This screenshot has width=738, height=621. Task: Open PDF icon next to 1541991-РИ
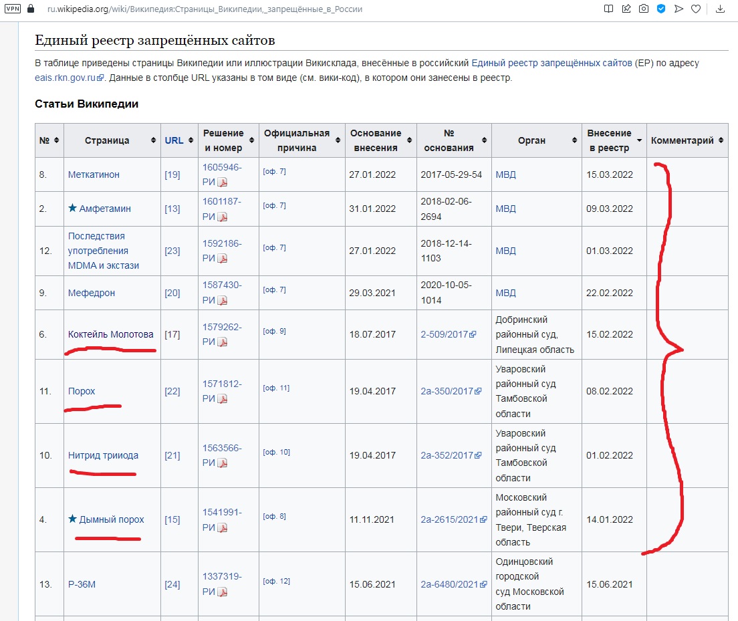[x=222, y=528]
